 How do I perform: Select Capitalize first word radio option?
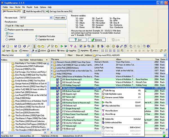[x=37, y=40]
